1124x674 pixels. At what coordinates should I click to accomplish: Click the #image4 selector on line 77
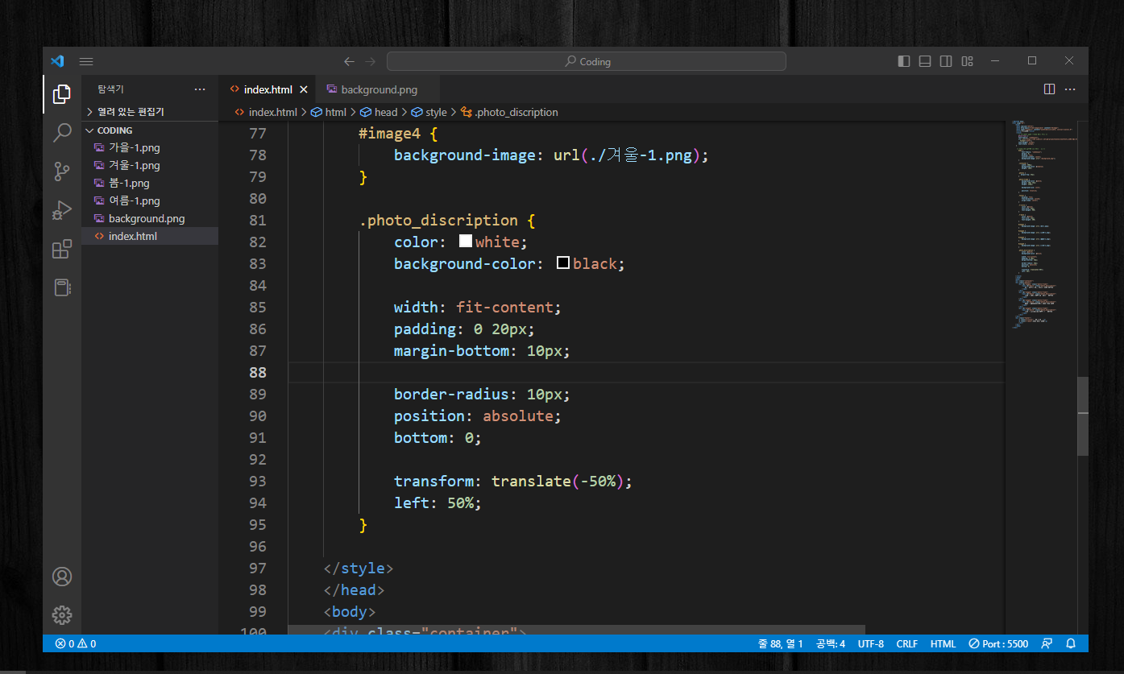(389, 133)
